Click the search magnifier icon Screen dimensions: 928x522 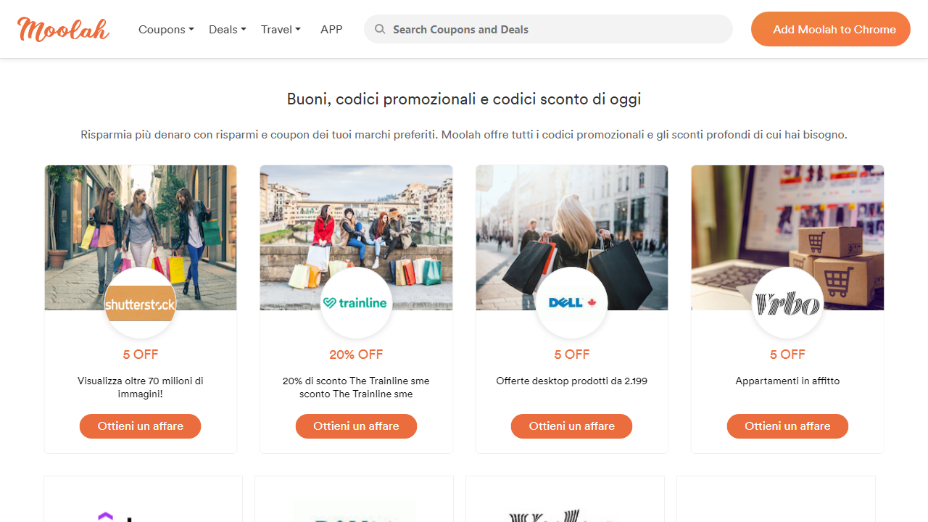click(x=379, y=29)
